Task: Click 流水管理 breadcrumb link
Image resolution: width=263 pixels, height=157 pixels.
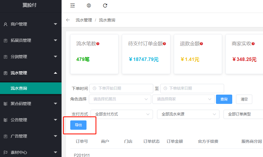Action: click(x=84, y=20)
